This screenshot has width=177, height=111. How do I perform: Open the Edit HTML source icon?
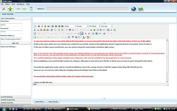104,30
